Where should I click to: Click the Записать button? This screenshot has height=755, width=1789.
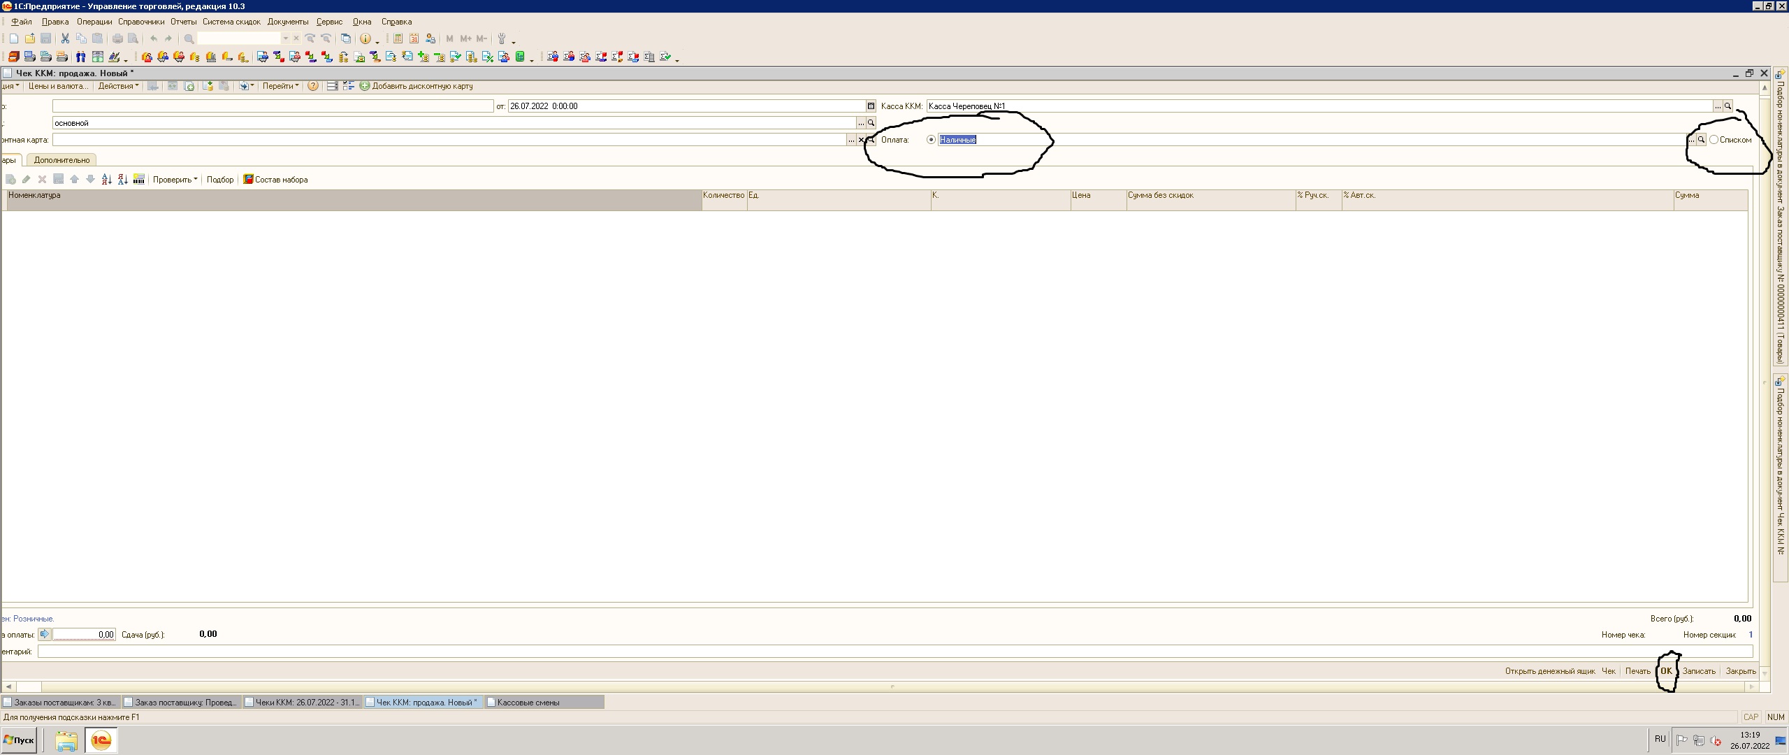click(x=1698, y=671)
